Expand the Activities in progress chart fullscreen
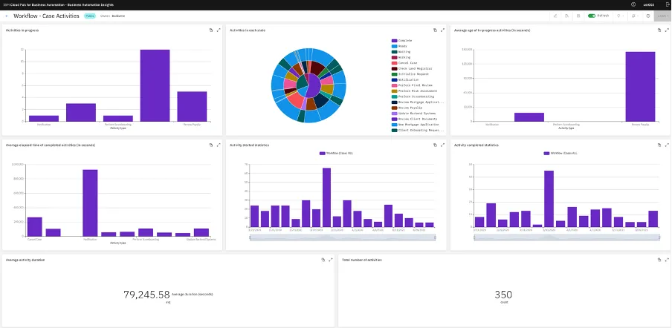 point(219,30)
